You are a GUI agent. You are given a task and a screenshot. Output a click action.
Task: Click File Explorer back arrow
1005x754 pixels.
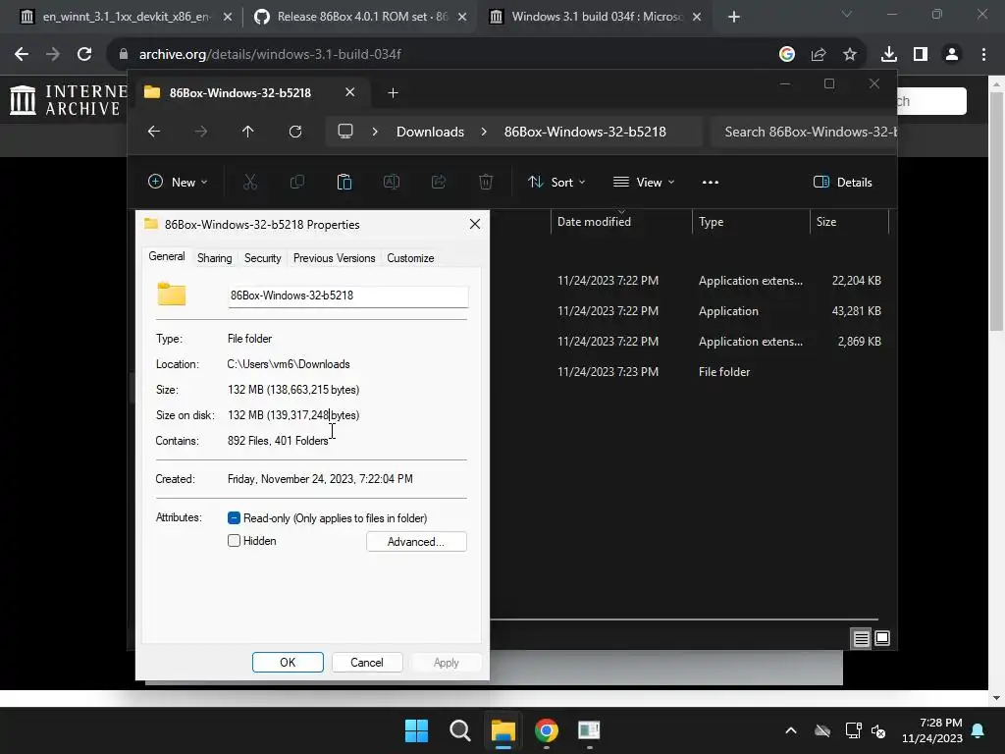point(154,132)
